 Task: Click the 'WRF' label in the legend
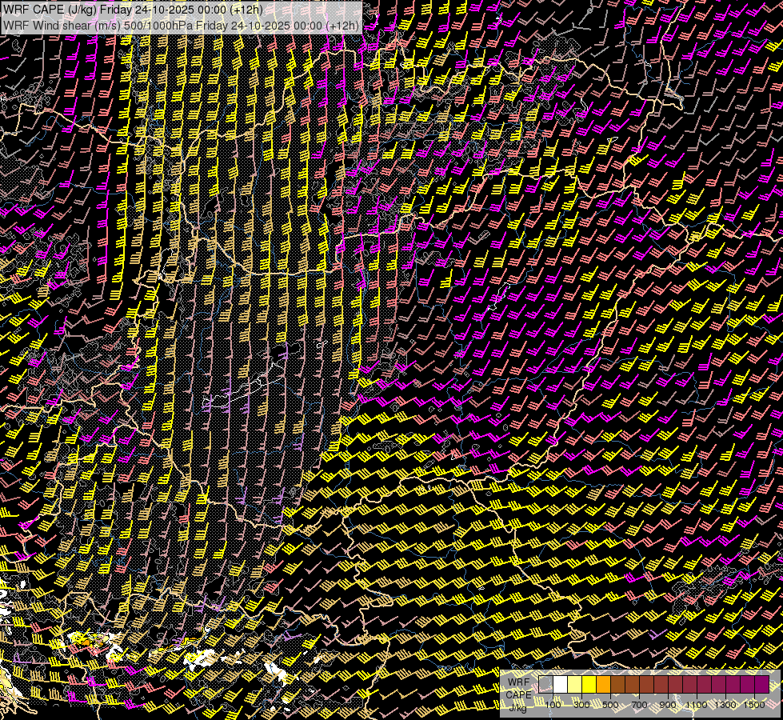pos(519,682)
